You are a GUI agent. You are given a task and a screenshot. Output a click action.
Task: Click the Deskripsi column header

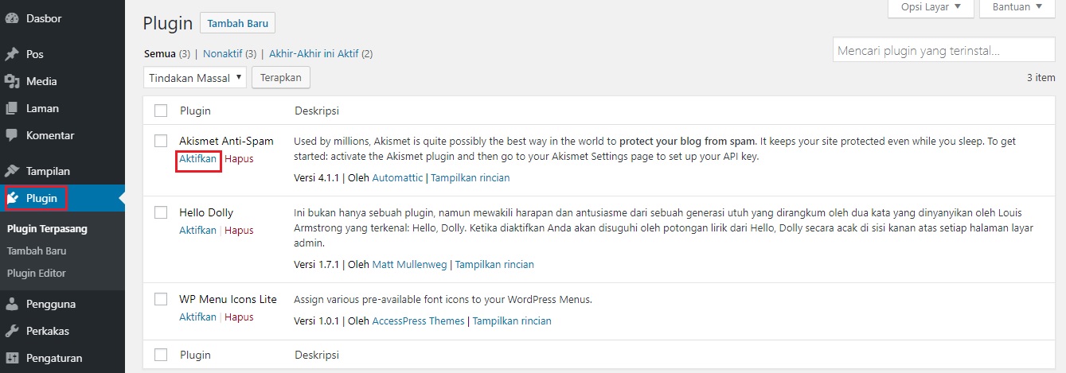(x=317, y=111)
